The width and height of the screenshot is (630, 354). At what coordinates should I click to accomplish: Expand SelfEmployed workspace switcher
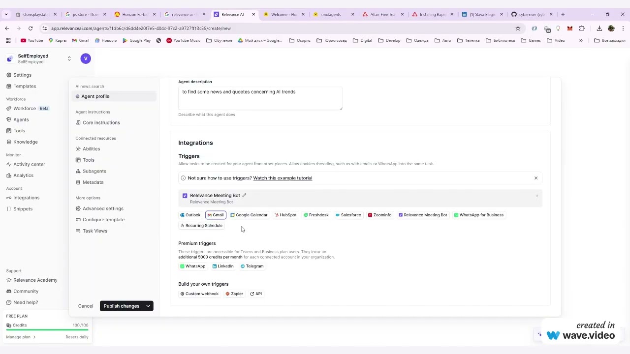click(x=69, y=59)
